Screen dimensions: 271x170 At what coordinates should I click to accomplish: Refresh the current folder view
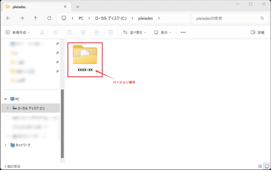click(49, 18)
